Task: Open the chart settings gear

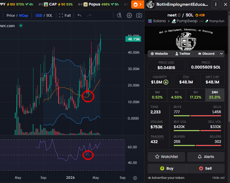Action: (x=129, y=15)
